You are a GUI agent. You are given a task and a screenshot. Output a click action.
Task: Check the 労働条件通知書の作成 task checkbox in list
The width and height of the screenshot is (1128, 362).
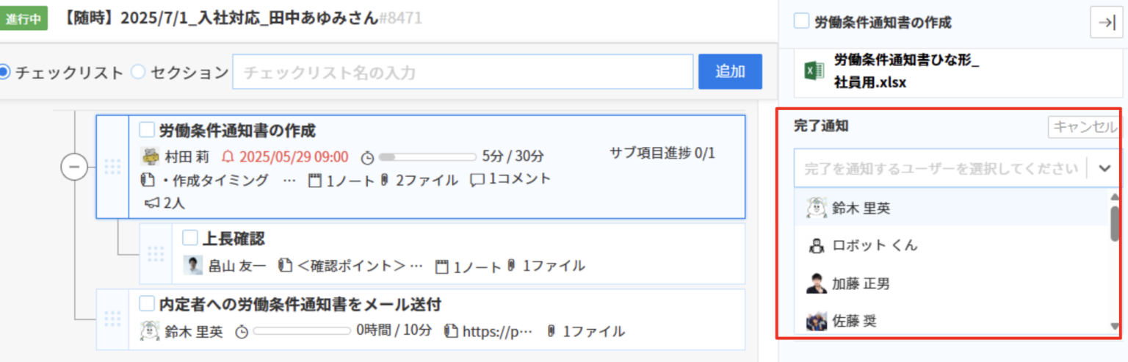[x=147, y=130]
